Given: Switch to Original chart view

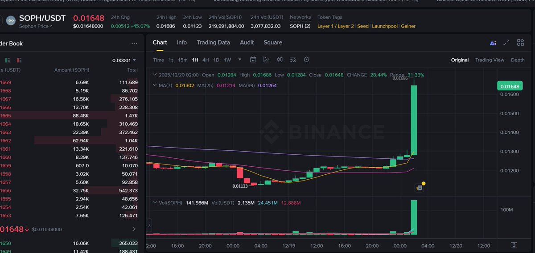Looking at the screenshot, I should click(x=460, y=60).
